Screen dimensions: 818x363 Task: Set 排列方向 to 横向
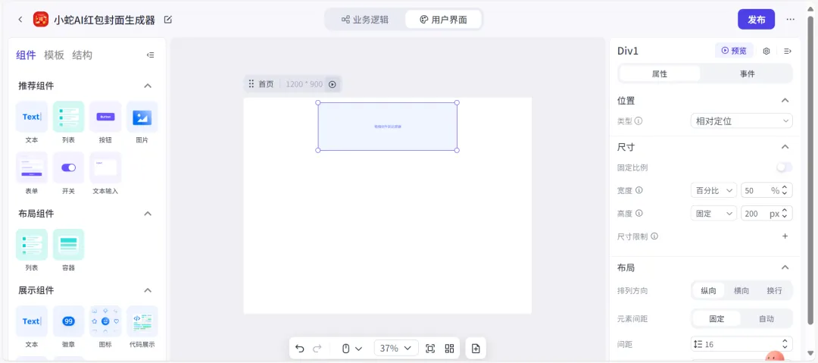(742, 290)
